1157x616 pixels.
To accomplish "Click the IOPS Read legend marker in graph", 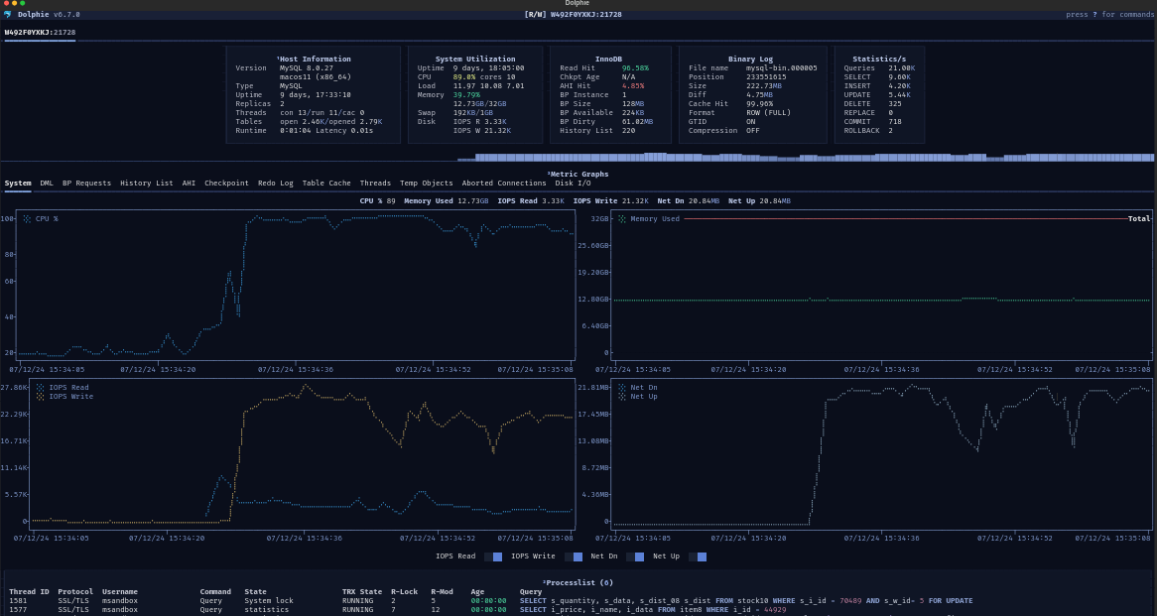I will [x=40, y=388].
